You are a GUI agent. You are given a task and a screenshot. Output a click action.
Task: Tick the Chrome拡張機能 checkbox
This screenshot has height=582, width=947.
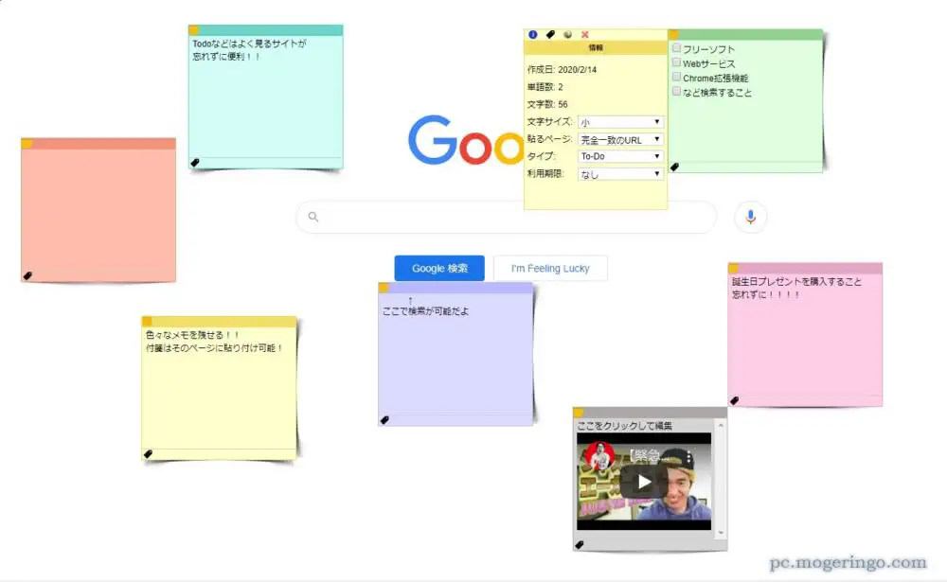[x=676, y=78]
